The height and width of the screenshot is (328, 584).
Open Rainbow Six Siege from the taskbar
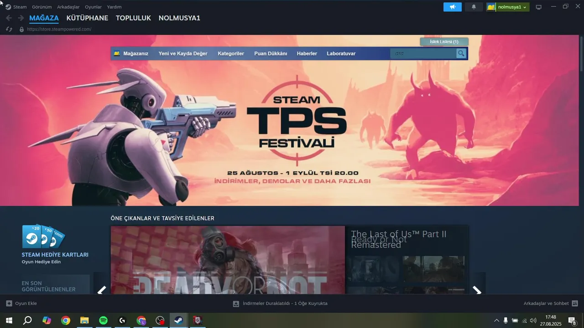pyautogui.click(x=198, y=321)
